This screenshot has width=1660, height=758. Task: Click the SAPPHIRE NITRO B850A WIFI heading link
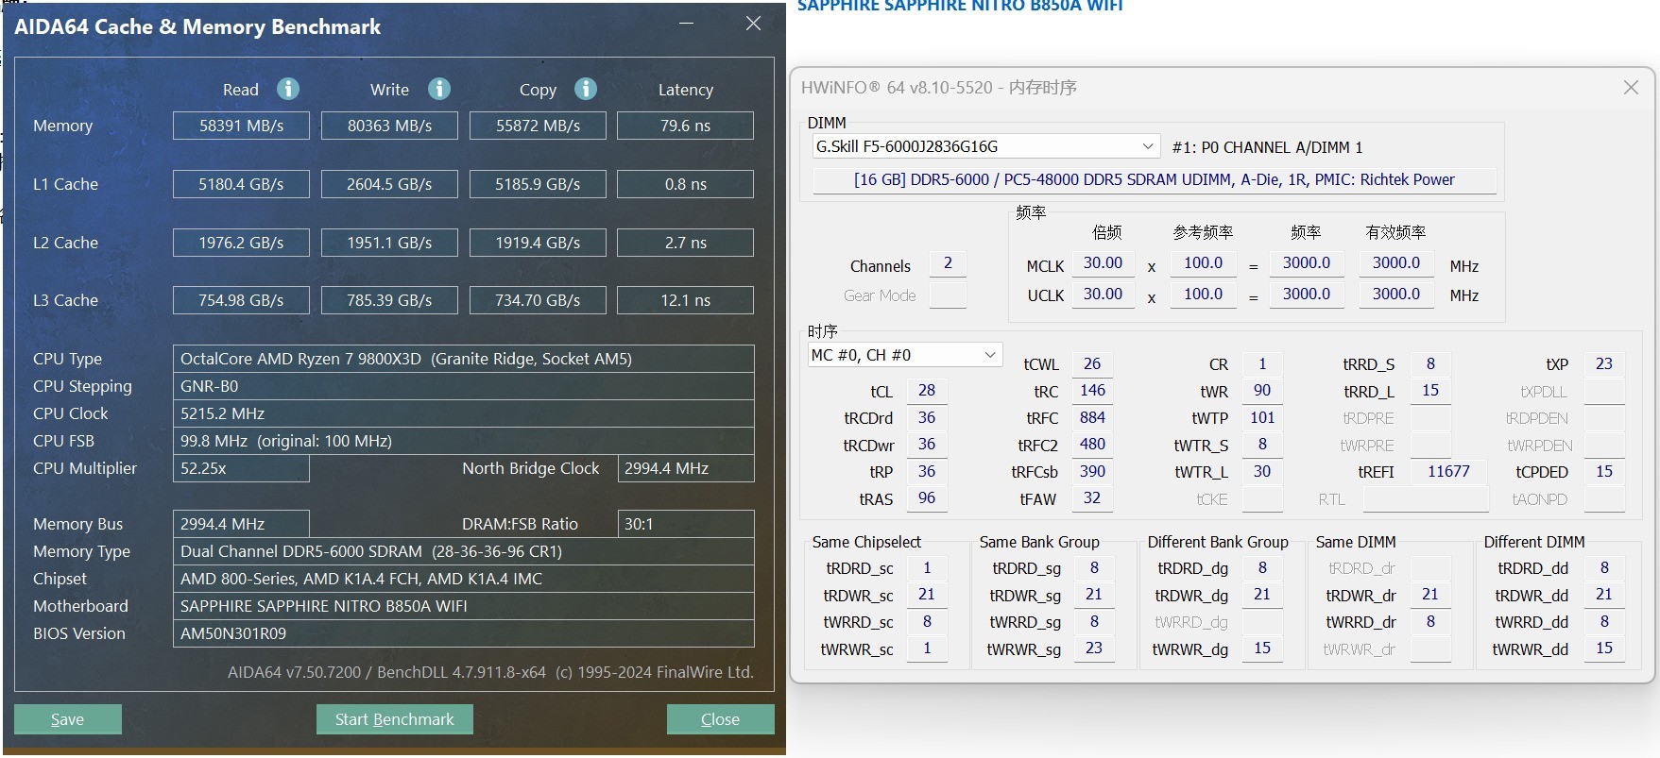click(x=960, y=7)
